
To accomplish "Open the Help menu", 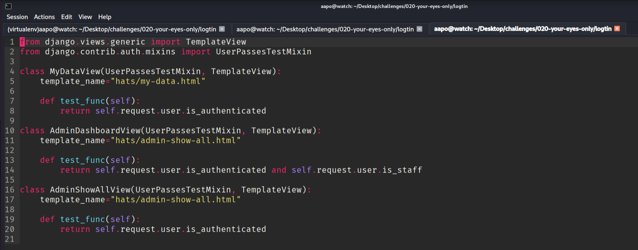I will pos(105,17).
